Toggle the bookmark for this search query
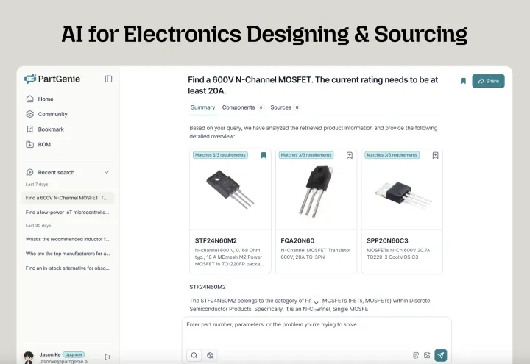This screenshot has width=530, height=364. point(463,81)
